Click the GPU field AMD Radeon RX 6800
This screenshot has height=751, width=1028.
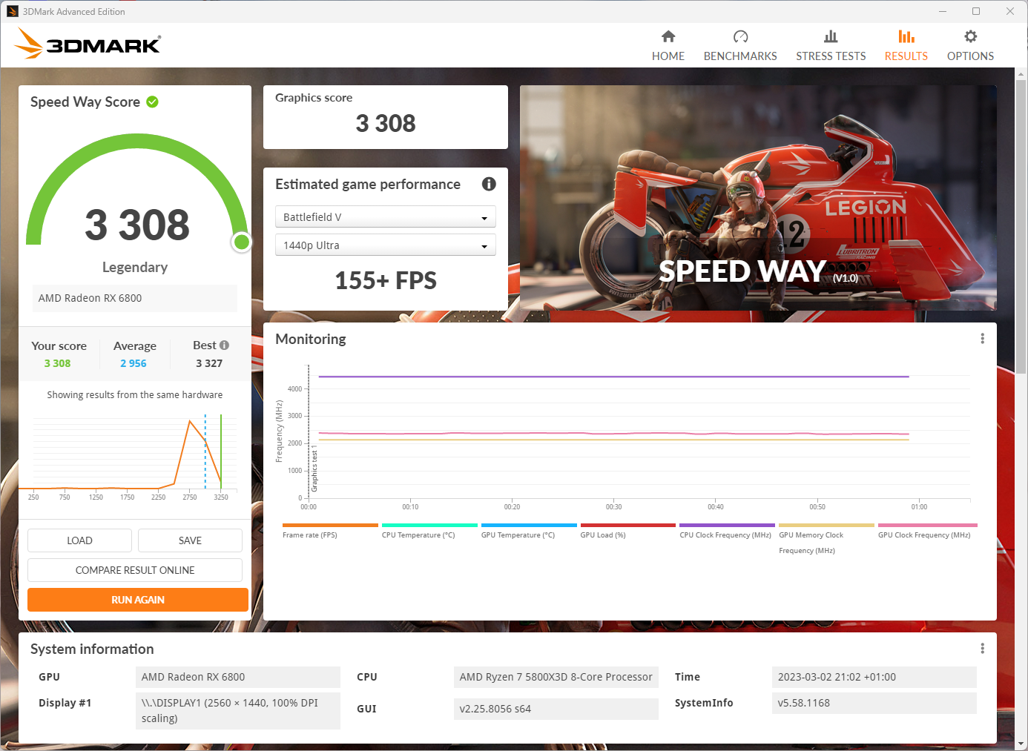[238, 677]
